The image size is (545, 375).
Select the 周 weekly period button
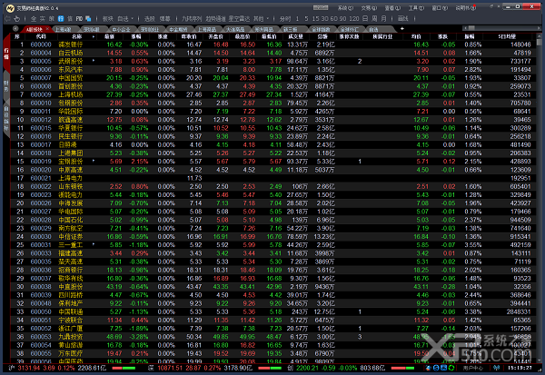[374, 19]
